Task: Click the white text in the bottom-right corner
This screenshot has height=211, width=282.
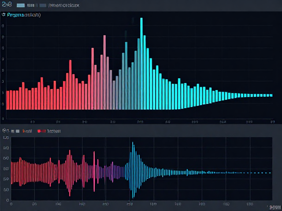Action: (275, 207)
